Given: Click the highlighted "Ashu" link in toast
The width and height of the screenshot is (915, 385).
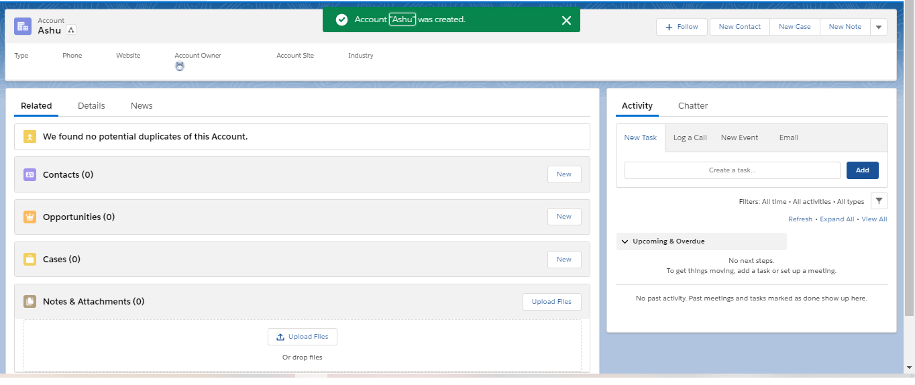Looking at the screenshot, I should click(x=402, y=19).
